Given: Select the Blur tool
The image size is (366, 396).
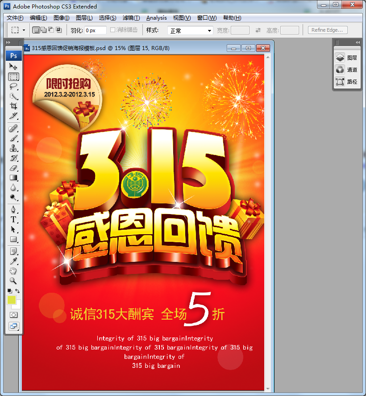Looking at the screenshot, I should coord(13,188).
